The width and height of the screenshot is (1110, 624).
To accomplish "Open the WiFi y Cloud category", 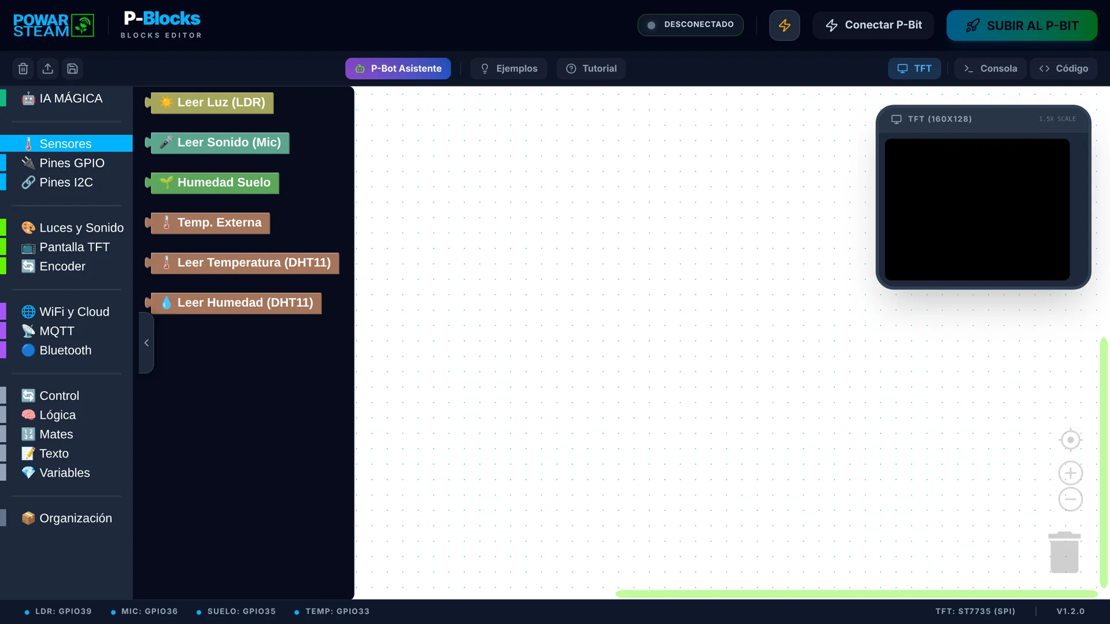I will (66, 312).
